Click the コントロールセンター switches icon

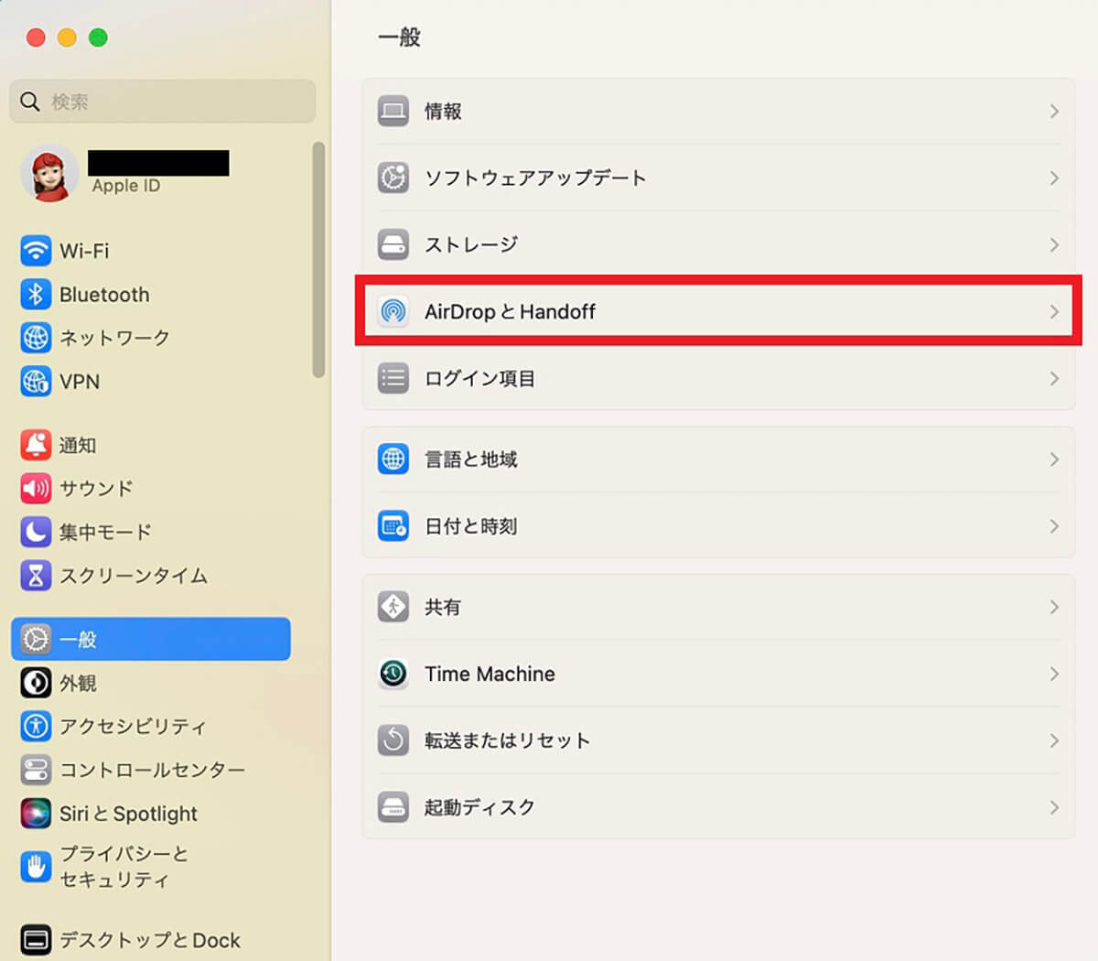click(36, 770)
